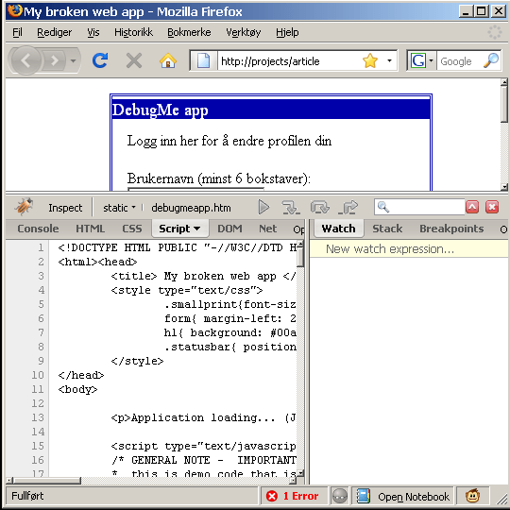Open the Rediger menu

(55, 32)
